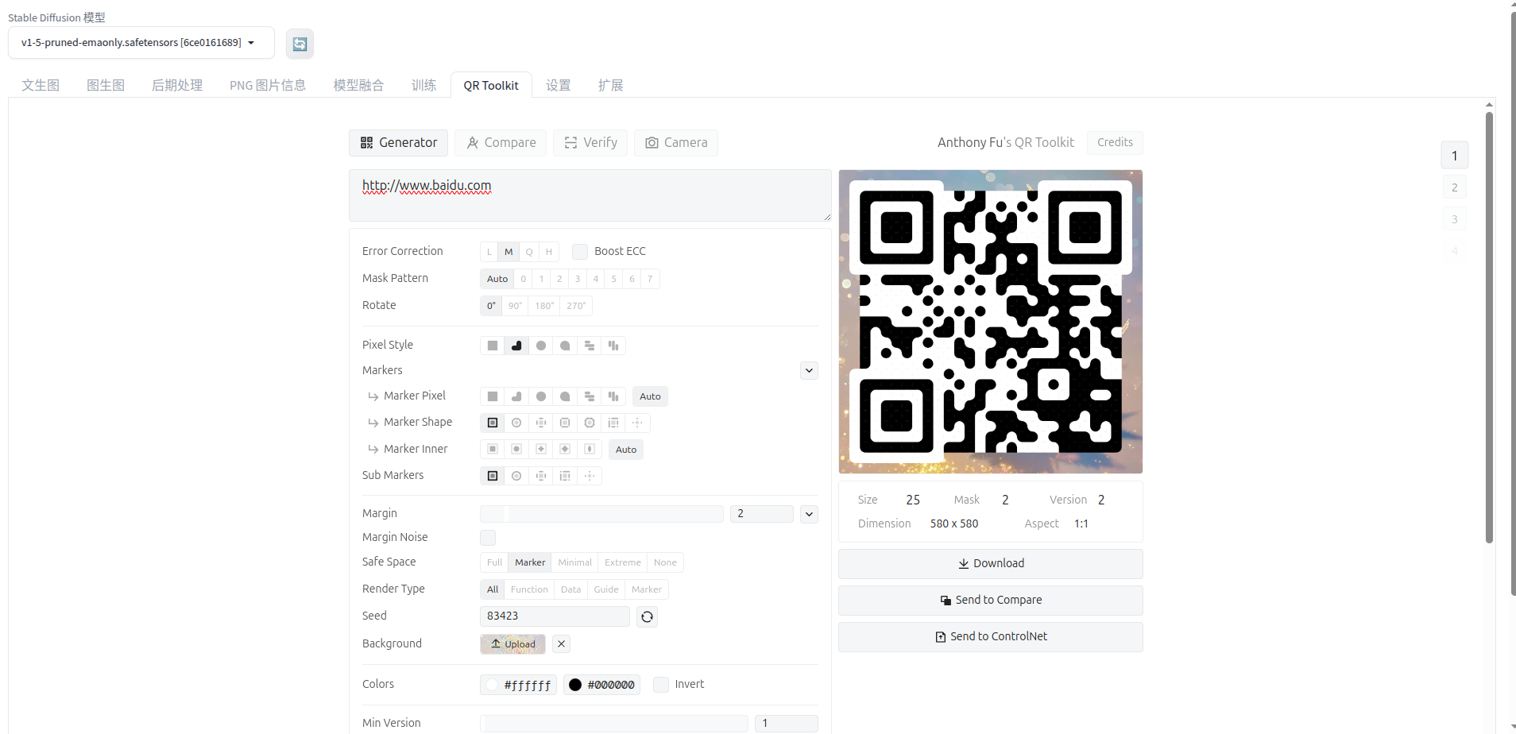Switch to PNG 图片信息 tab
Image resolution: width=1516 pixels, height=734 pixels.
click(x=268, y=85)
